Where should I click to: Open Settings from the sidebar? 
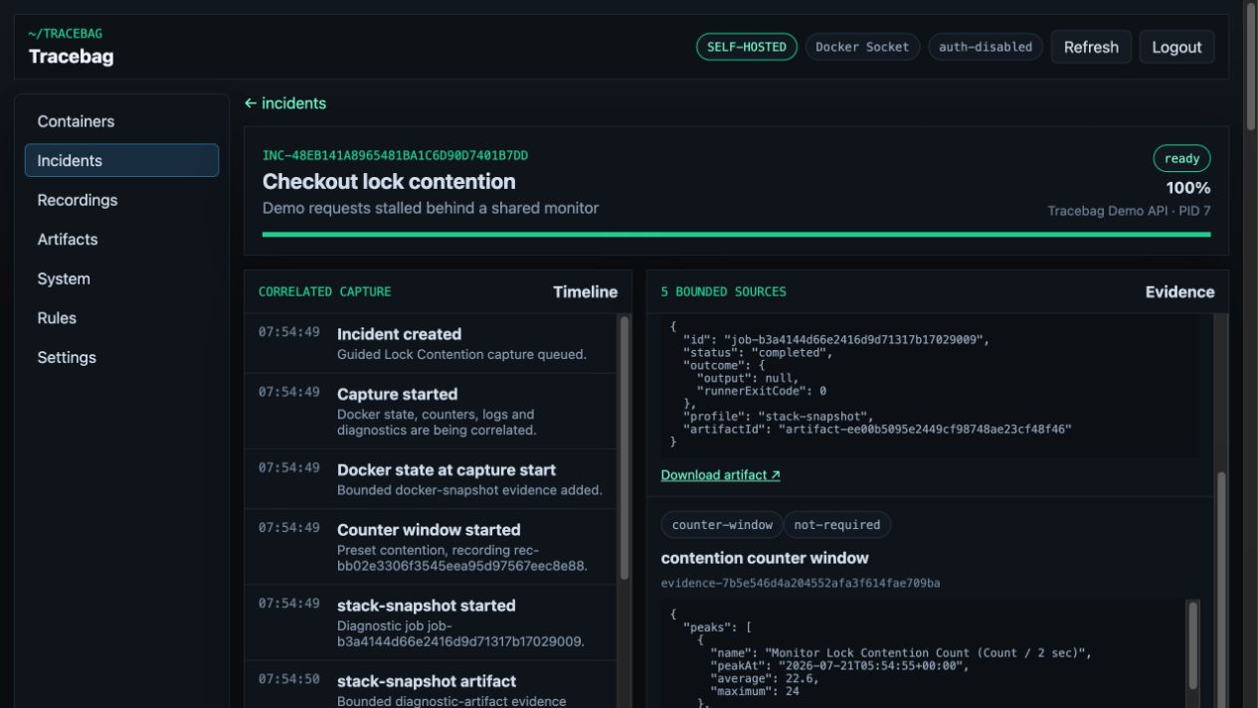pyautogui.click(x=121, y=357)
